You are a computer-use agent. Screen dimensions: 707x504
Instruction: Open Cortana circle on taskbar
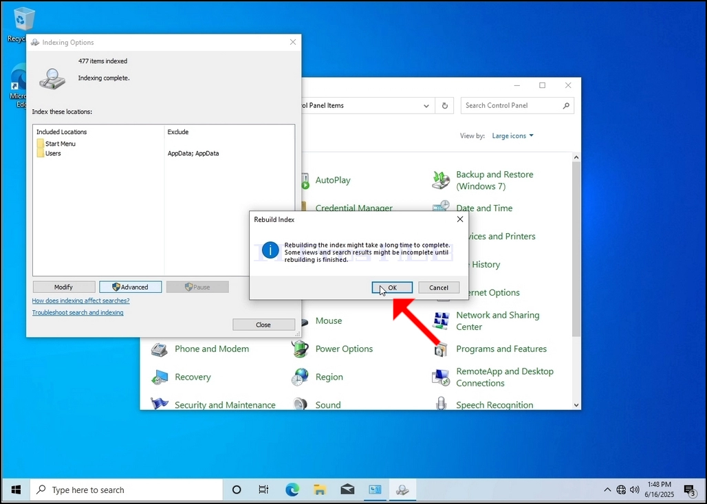[x=237, y=490]
